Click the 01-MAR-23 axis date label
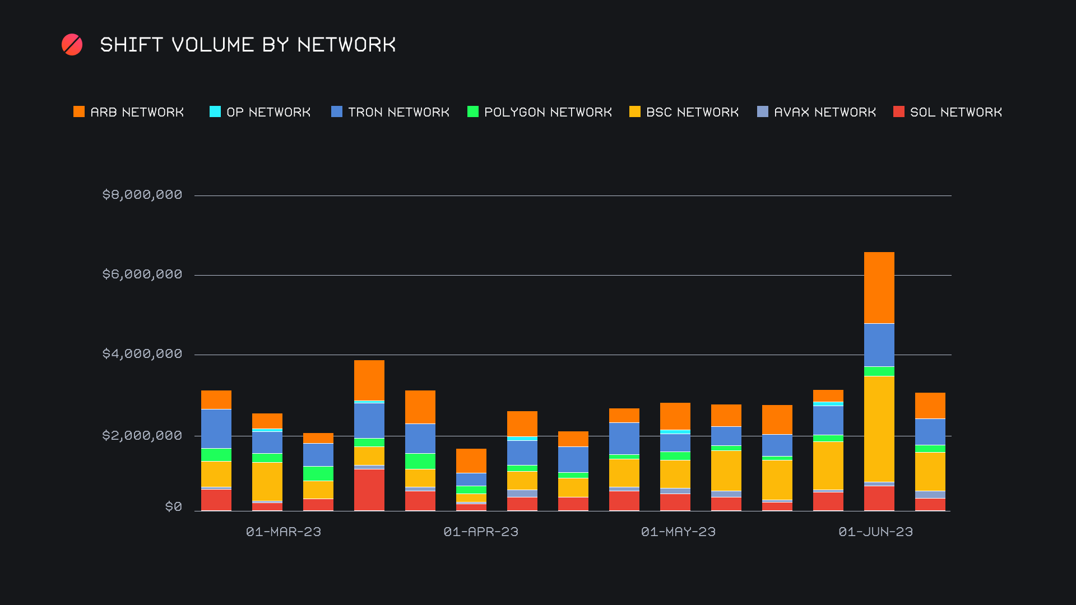The width and height of the screenshot is (1076, 605). point(284,532)
